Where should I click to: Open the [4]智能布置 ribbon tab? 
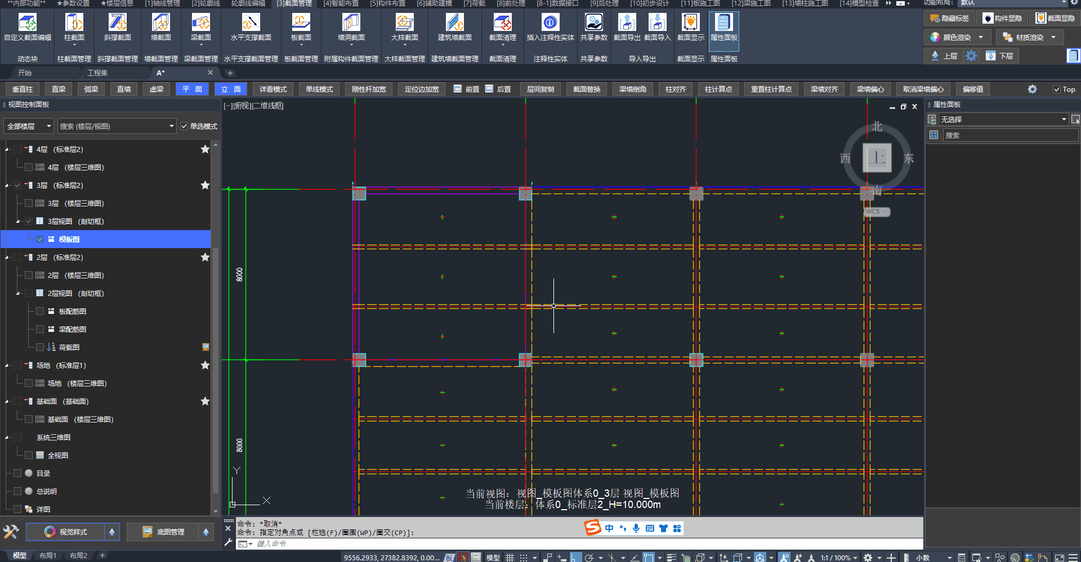[x=340, y=3]
